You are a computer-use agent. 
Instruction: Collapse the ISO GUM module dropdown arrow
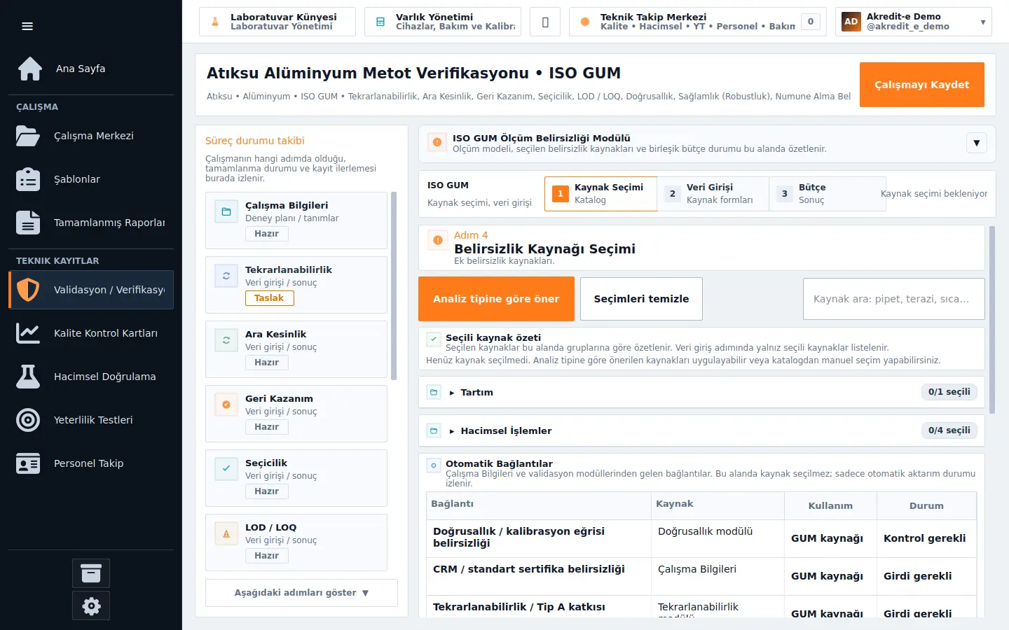[x=977, y=143]
